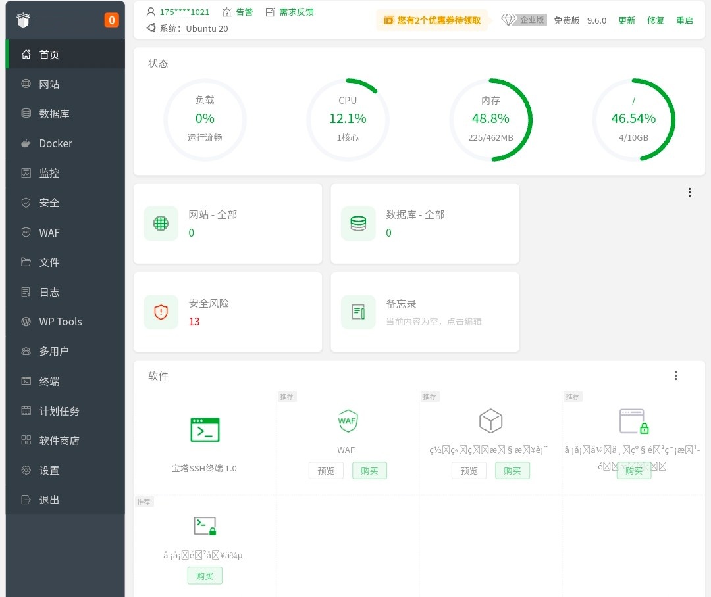Click the 企业版 diamond icon
This screenshot has height=597, width=711.
(x=509, y=20)
